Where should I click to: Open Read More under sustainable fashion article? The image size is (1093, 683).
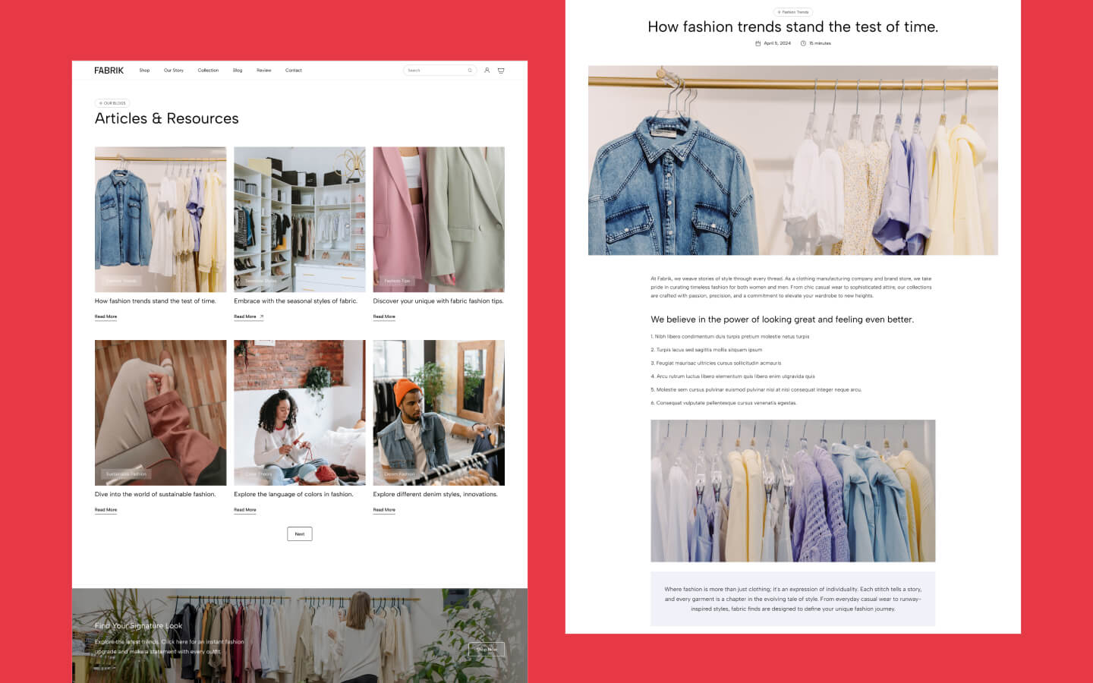tap(106, 509)
